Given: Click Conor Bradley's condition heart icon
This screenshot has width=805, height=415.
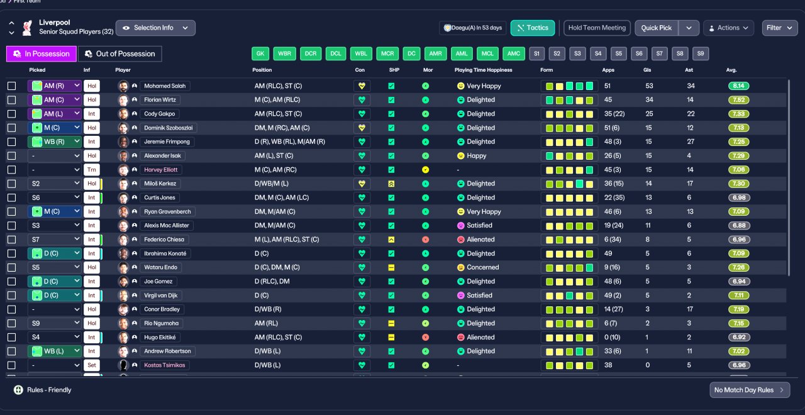Looking at the screenshot, I should click(x=361, y=309).
